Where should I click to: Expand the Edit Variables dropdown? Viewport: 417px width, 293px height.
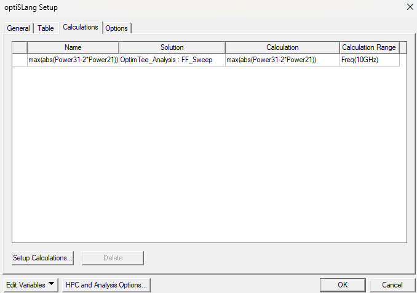[x=30, y=285]
